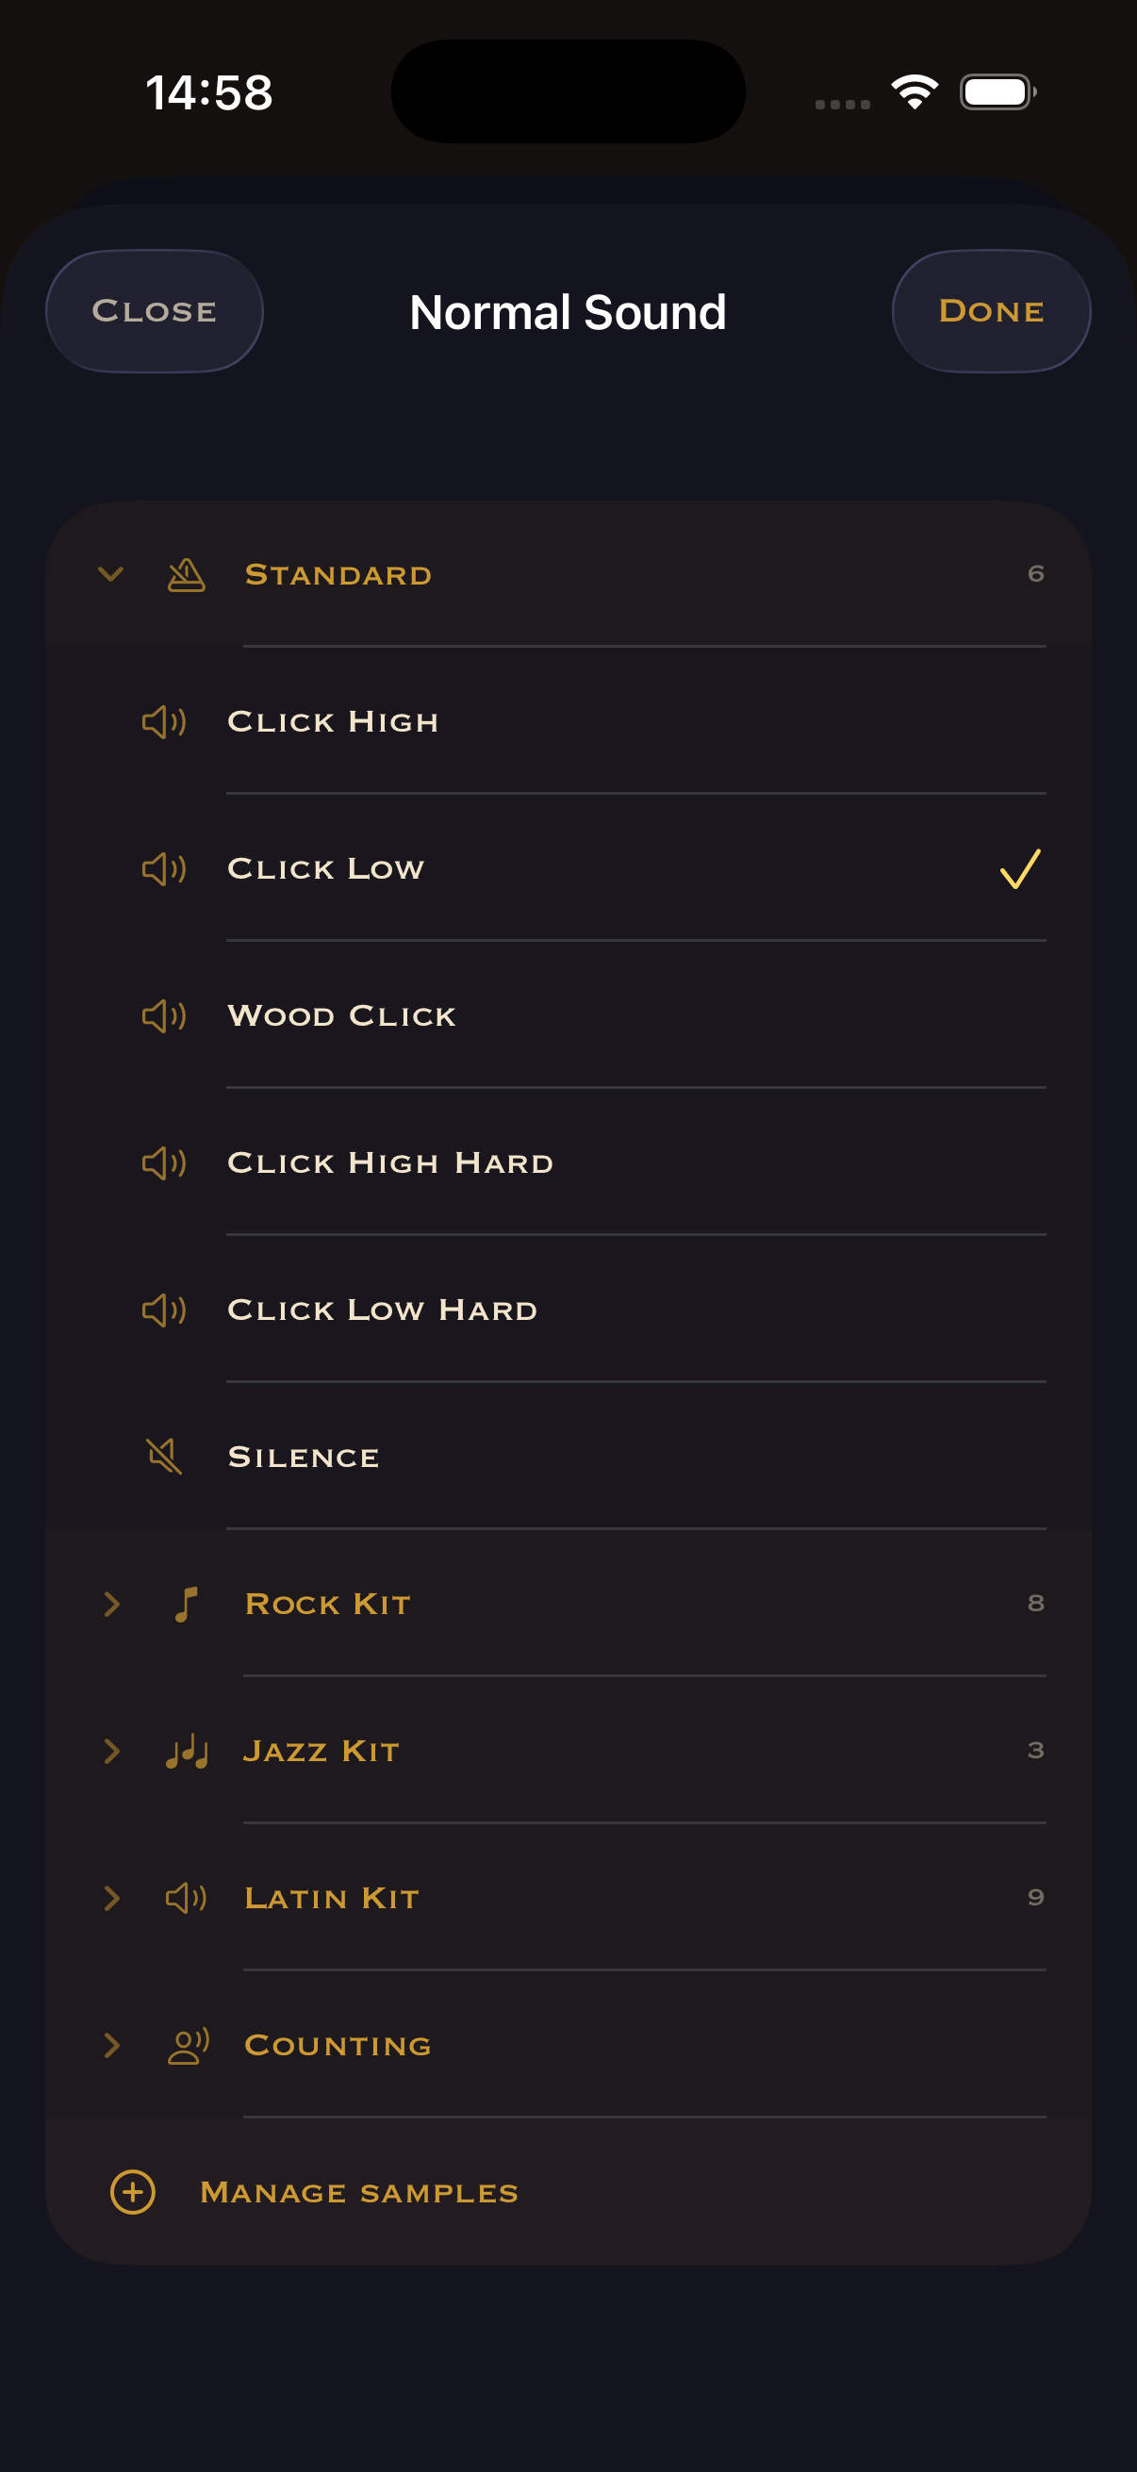
Task: Tap Done to confirm sound selection
Action: click(991, 310)
